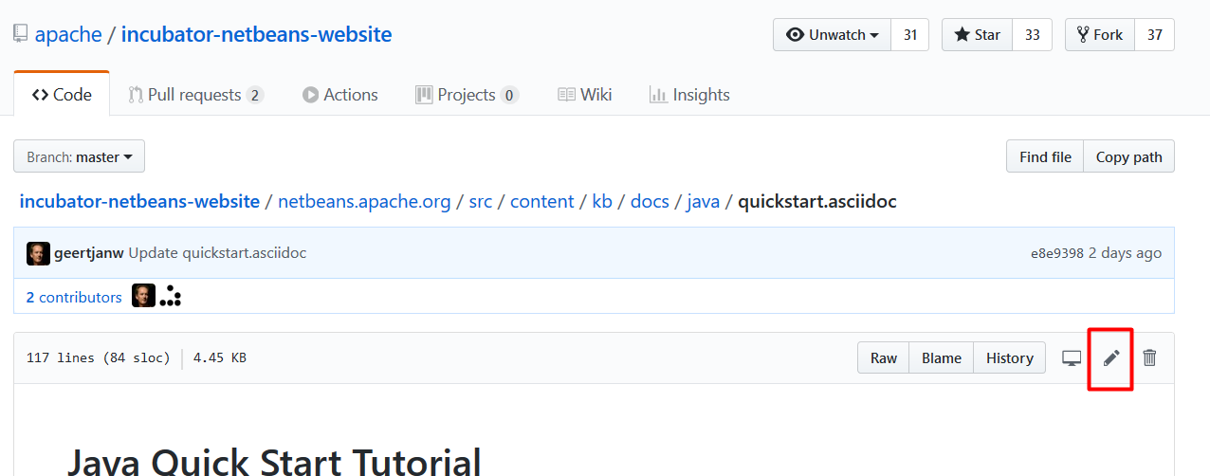Open the Blame view
This screenshot has height=476, width=1210.
point(941,357)
